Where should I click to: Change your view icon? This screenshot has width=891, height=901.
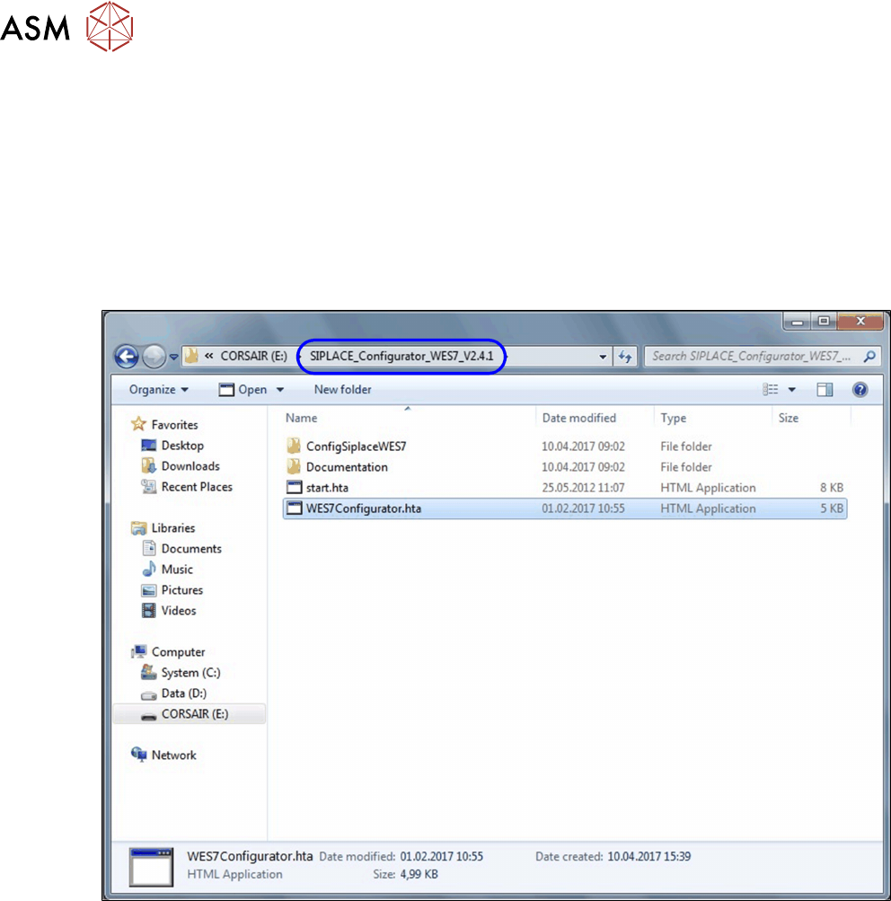tap(771, 390)
